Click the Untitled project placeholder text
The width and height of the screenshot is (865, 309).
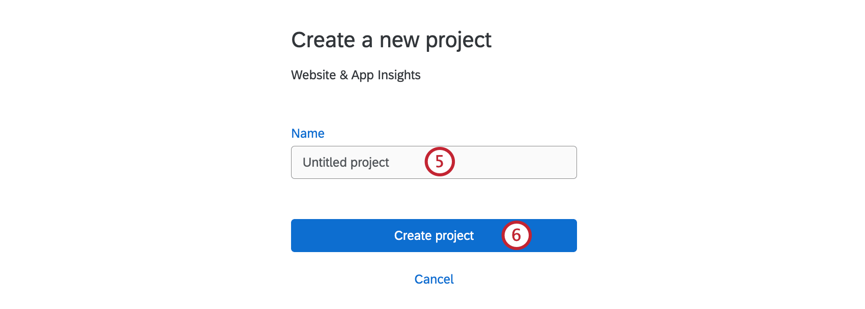point(345,162)
